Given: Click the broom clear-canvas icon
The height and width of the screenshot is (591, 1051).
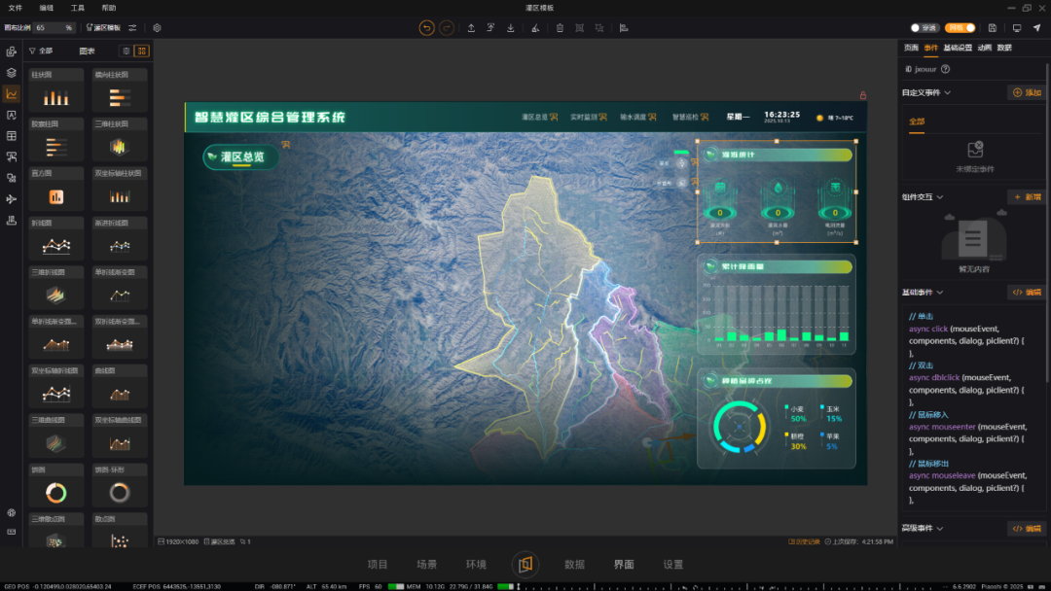Looking at the screenshot, I should click(x=535, y=28).
